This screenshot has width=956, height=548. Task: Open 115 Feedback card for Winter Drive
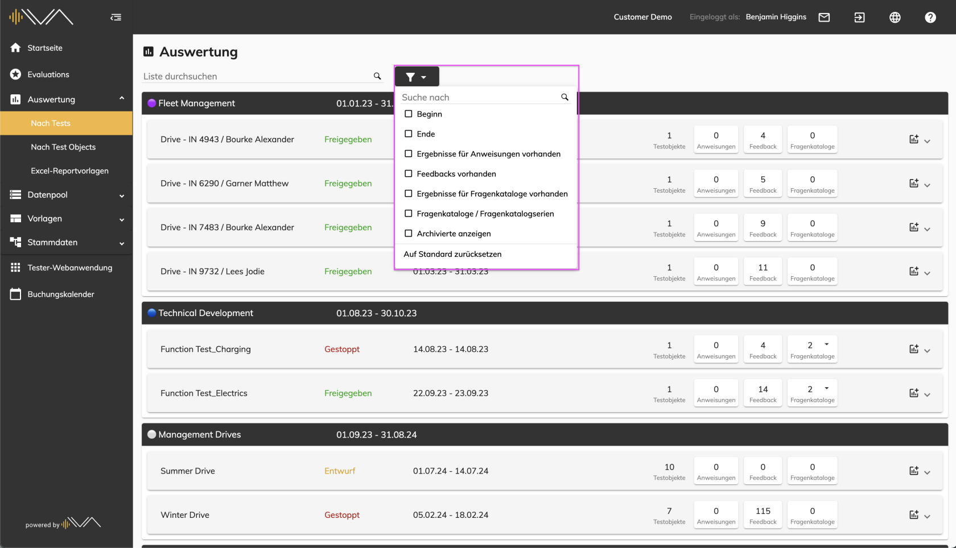pos(763,515)
